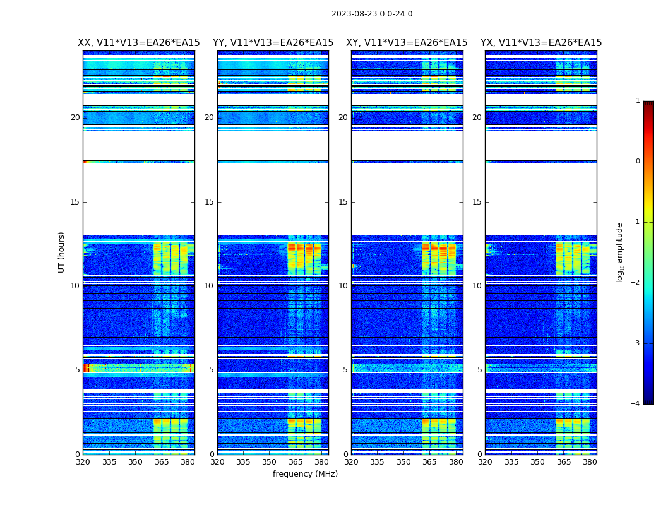This screenshot has height=505, width=663.
Task: Click the YY, V11*V13=EA26*EA15 panel title
Action: [273, 43]
